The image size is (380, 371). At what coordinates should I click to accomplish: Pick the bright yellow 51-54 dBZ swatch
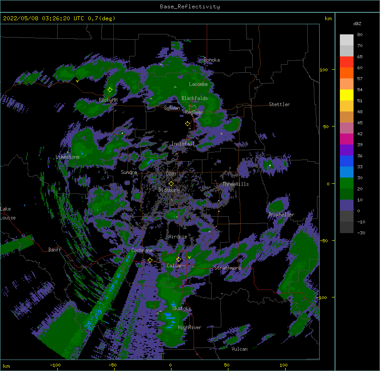pyautogui.click(x=346, y=95)
